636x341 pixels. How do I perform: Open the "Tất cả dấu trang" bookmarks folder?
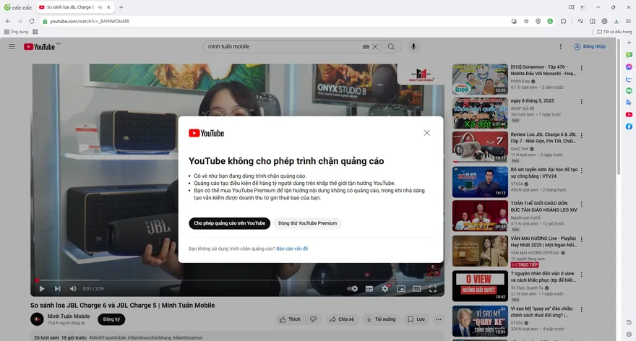click(x=614, y=32)
